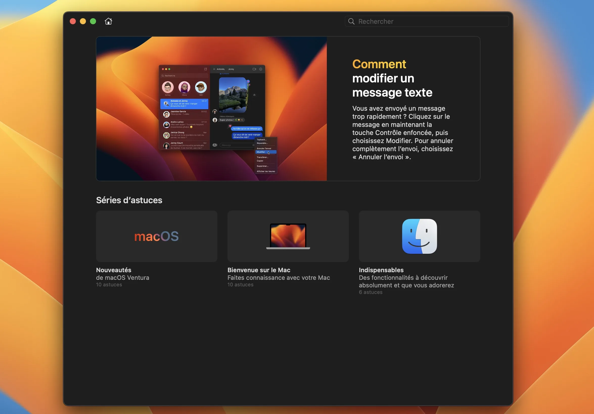Click the mountain lake photo in the hero image

coord(232,95)
